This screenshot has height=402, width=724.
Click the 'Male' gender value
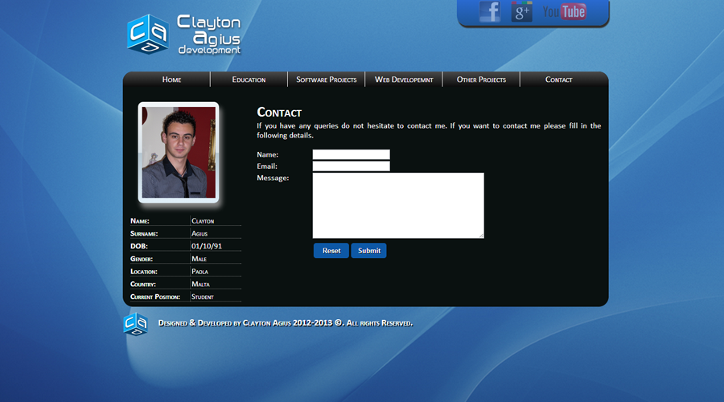pyautogui.click(x=199, y=259)
